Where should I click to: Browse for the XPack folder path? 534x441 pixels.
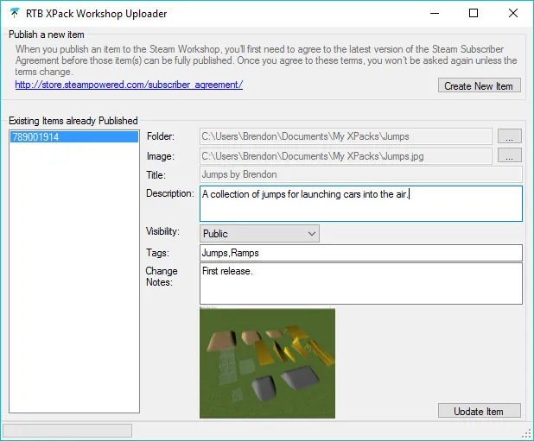coord(510,136)
